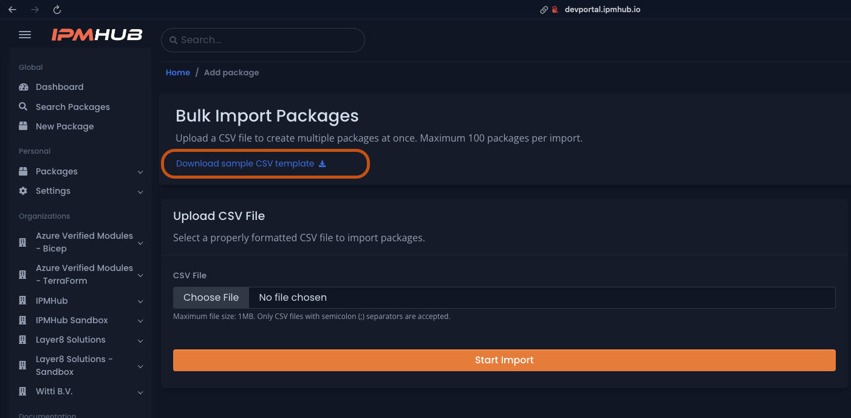Open the Download sample CSV template link
Image resolution: width=851 pixels, height=418 pixels.
pos(245,163)
